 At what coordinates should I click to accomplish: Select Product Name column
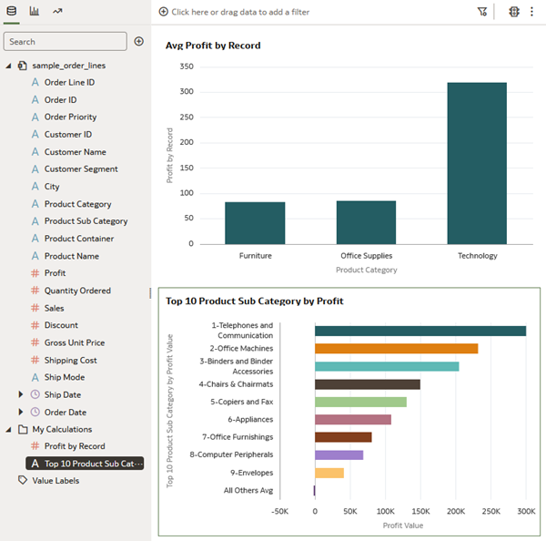[x=71, y=256]
